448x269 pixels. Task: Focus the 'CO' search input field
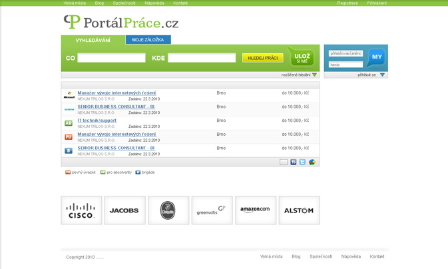111,59
